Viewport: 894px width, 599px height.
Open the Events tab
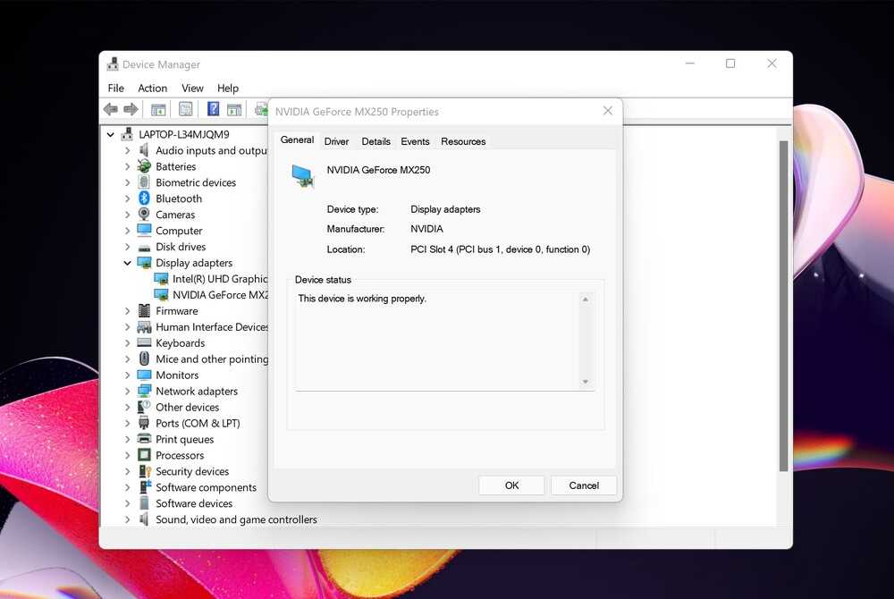pyautogui.click(x=415, y=141)
